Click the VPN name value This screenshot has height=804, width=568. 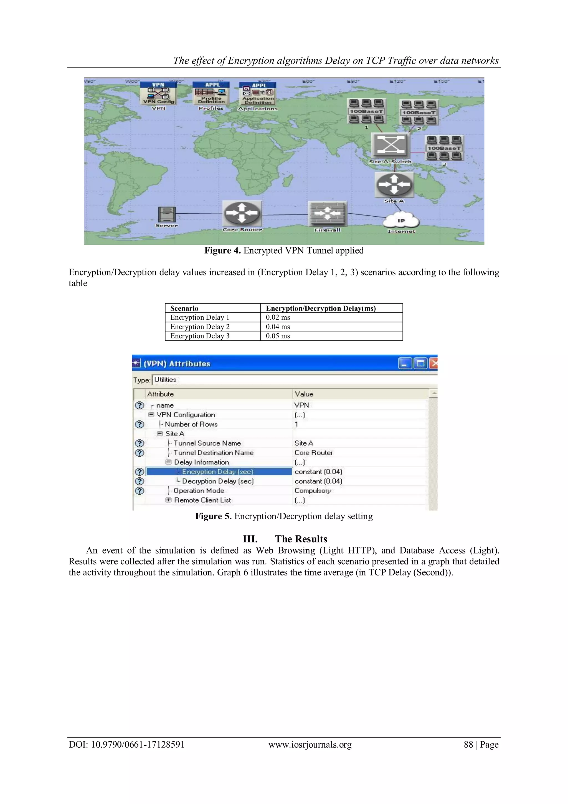(x=301, y=405)
